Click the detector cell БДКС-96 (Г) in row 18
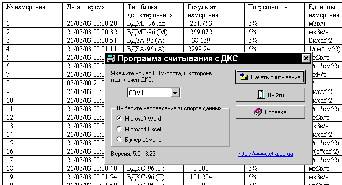 tap(146, 168)
